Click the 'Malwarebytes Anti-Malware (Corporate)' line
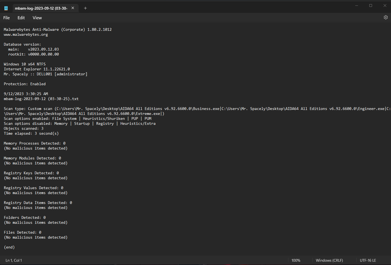Image resolution: width=391 pixels, height=265 pixels. (x=58, y=29)
